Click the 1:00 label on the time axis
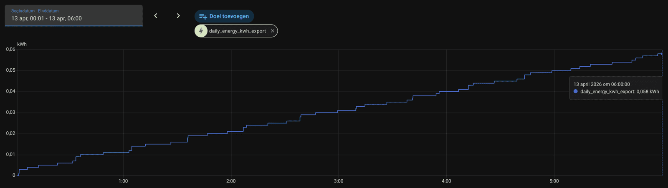The height and width of the screenshot is (188, 668). pyautogui.click(x=123, y=181)
